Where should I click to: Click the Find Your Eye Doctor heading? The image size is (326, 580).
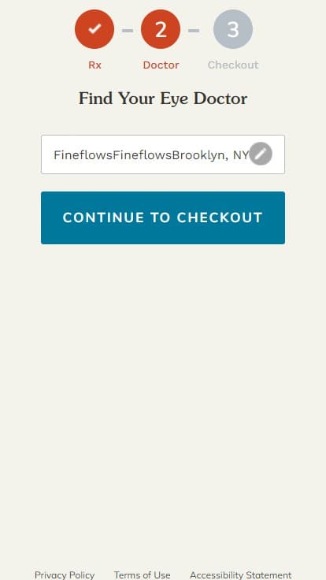click(x=163, y=99)
